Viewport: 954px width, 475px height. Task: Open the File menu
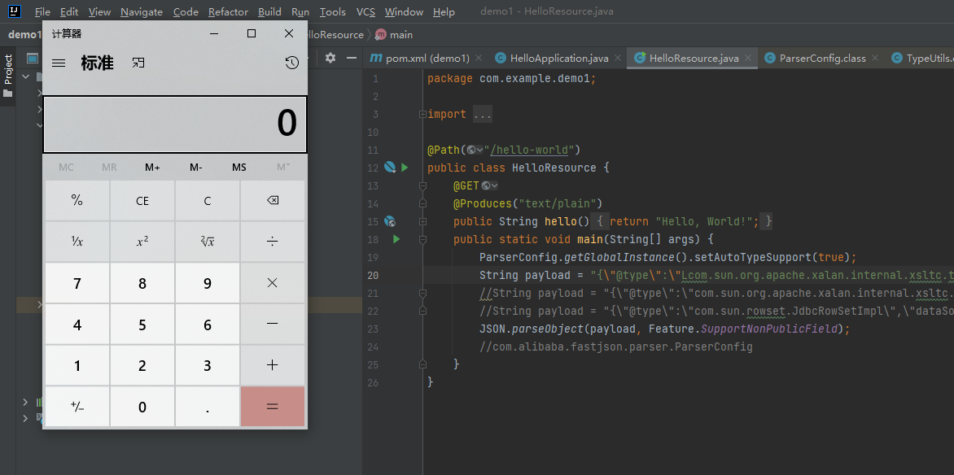[42, 11]
